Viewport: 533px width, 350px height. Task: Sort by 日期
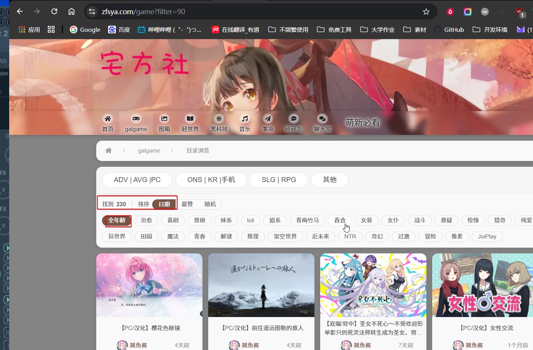click(x=164, y=204)
